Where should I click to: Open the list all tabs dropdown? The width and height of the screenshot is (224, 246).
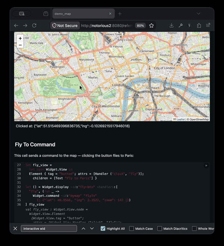coord(199,14)
